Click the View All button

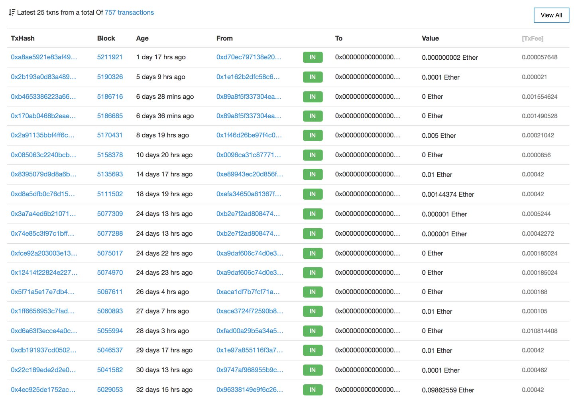[x=551, y=15]
